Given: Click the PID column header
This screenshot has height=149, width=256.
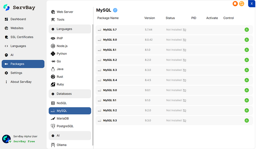Looking at the screenshot, I should 194,18.
